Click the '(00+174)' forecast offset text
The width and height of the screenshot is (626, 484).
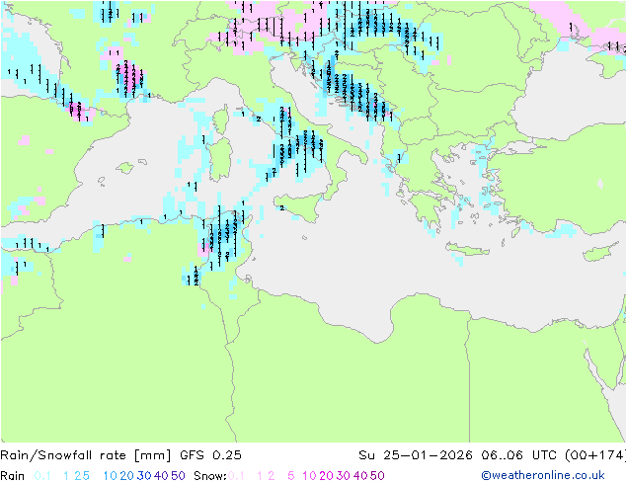[595, 455]
